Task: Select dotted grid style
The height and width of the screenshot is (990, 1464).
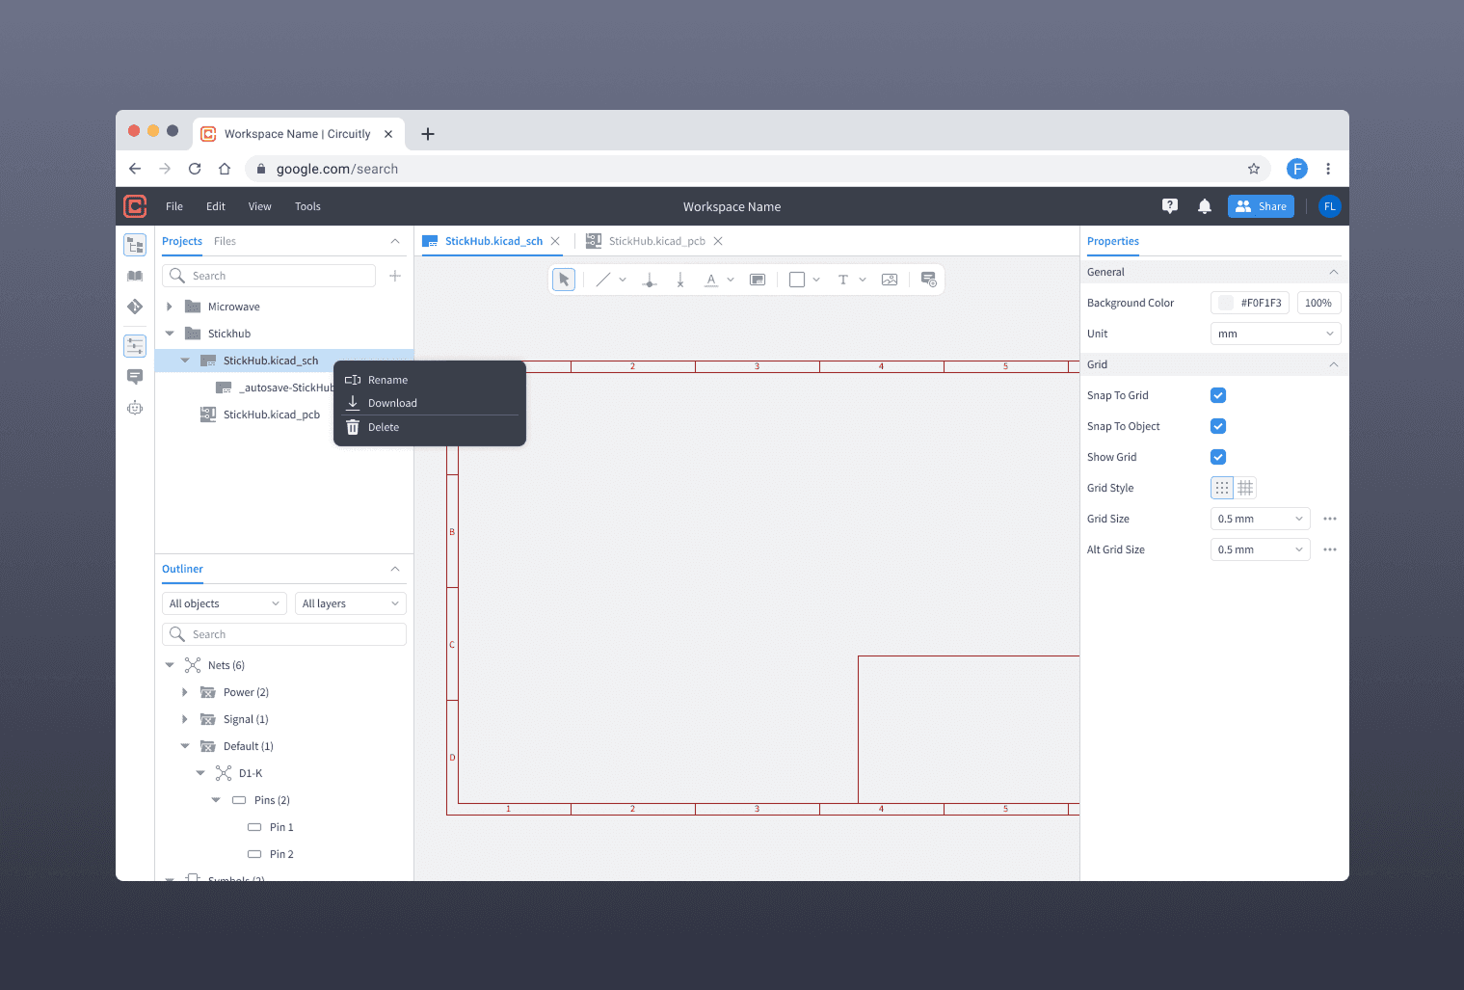Action: (1222, 488)
